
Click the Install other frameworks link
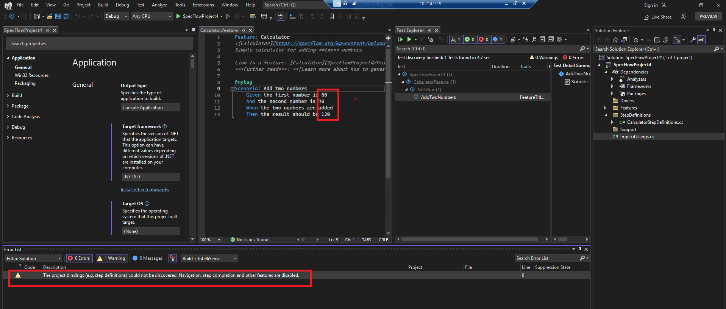coord(145,190)
